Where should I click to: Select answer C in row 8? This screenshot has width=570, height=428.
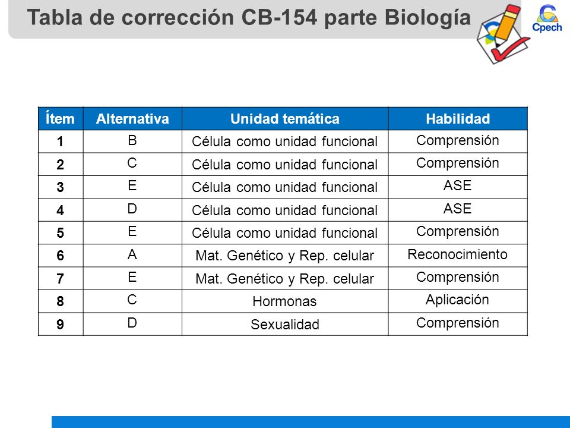[x=132, y=301]
